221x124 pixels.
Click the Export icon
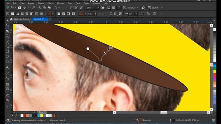[x=77, y=8]
